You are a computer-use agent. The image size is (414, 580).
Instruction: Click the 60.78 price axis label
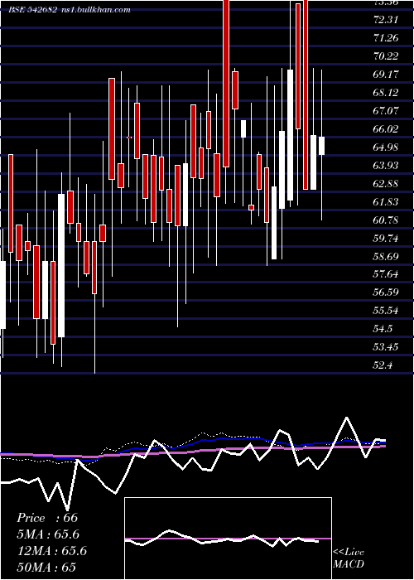(x=387, y=220)
